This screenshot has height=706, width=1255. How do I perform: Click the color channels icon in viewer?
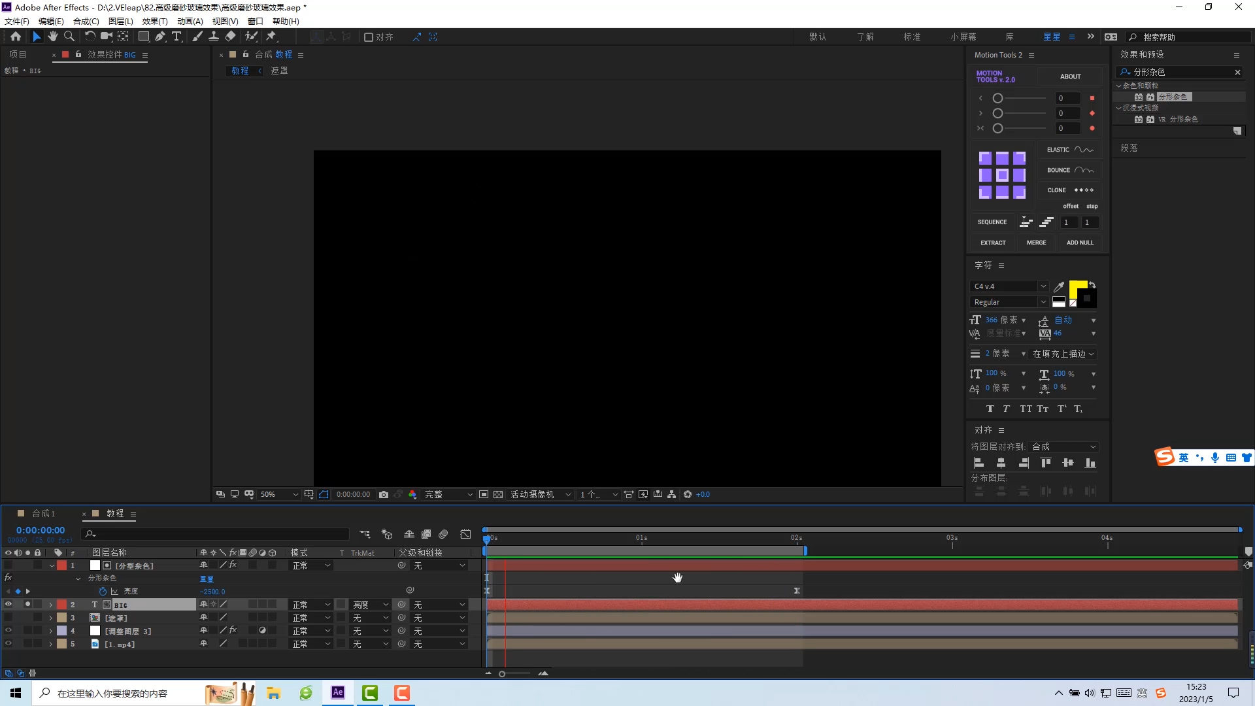[412, 495]
